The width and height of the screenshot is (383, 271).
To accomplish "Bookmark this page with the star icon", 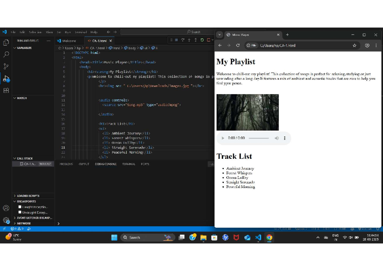I will (354, 45).
